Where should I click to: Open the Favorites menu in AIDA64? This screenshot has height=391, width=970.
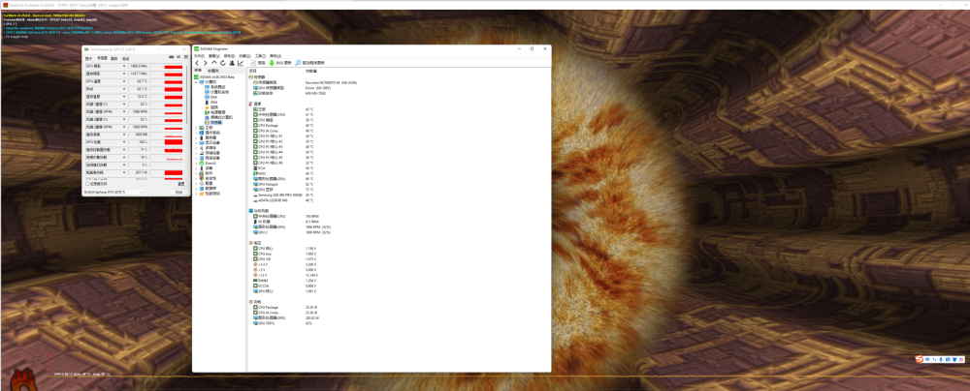[243, 55]
